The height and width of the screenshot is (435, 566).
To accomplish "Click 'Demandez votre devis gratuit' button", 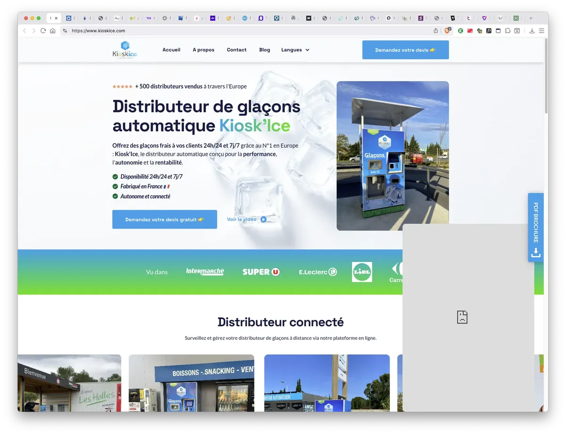I will [165, 220].
